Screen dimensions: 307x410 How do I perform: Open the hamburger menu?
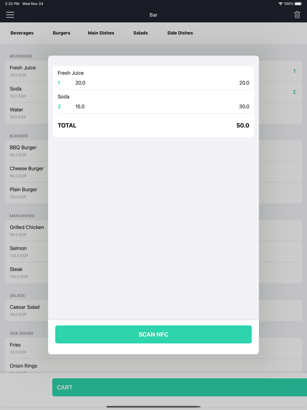coord(10,15)
